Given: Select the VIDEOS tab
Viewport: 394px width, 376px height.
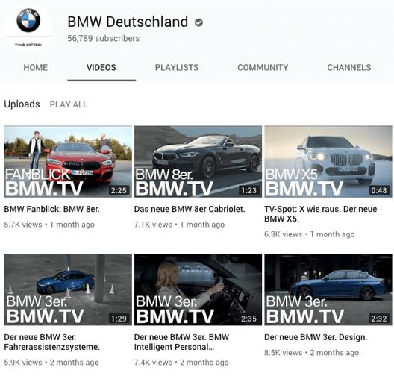Looking at the screenshot, I should pos(101,68).
